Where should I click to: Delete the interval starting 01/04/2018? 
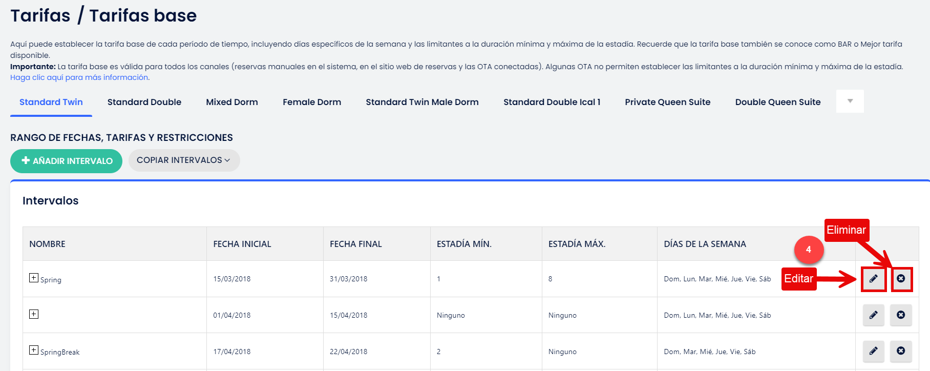(x=901, y=315)
